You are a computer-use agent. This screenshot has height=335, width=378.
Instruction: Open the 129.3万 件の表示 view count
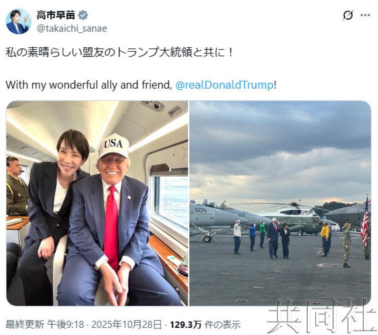[206, 325]
